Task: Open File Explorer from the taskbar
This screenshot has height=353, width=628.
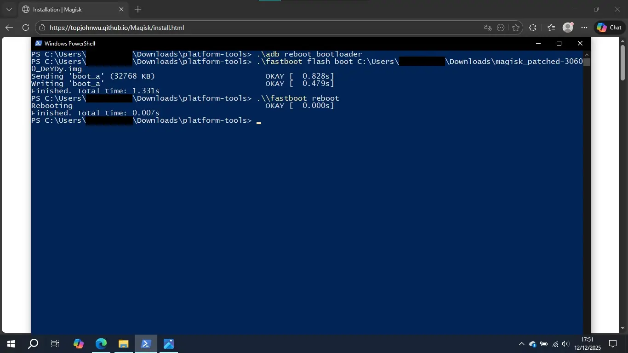Action: tap(123, 344)
